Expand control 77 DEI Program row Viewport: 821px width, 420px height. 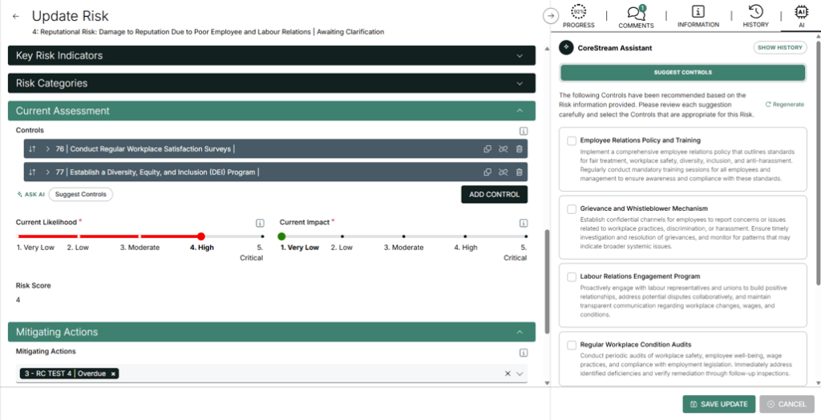(47, 172)
